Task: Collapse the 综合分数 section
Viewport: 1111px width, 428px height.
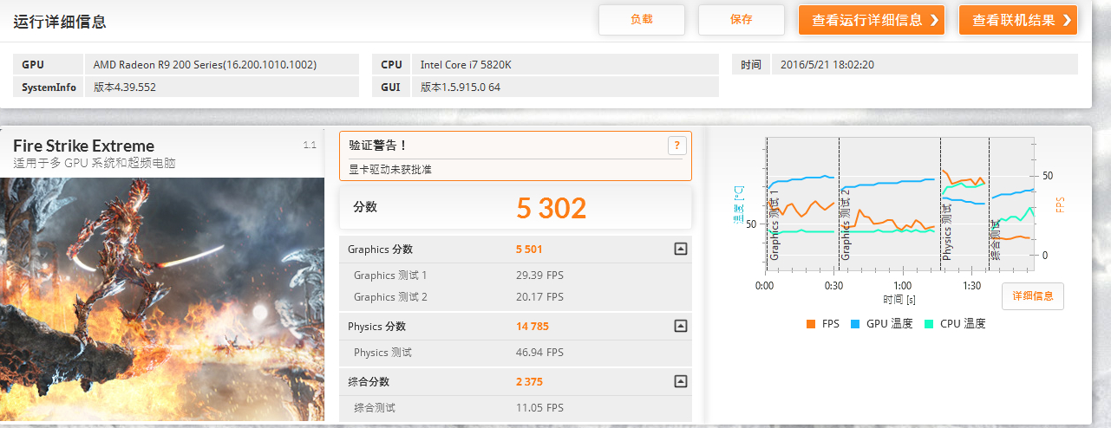Action: tap(681, 381)
